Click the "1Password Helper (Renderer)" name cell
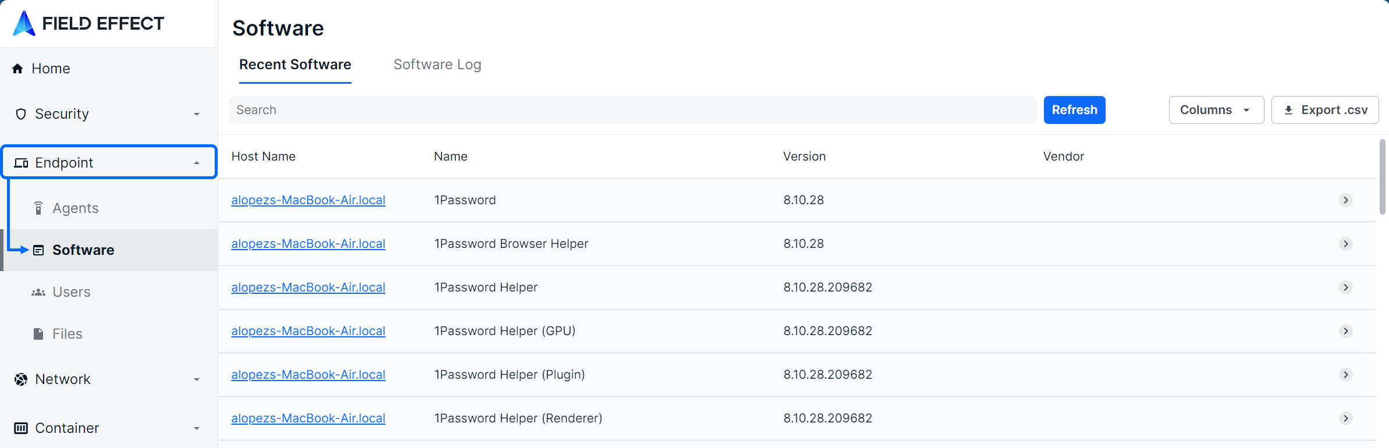1389x448 pixels. [518, 418]
